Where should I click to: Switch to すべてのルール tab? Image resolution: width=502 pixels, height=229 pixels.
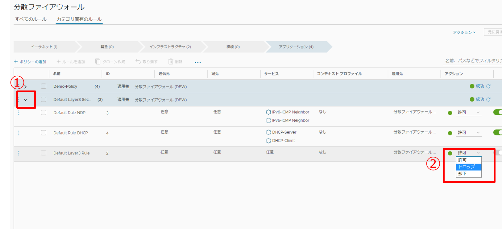[x=31, y=19]
